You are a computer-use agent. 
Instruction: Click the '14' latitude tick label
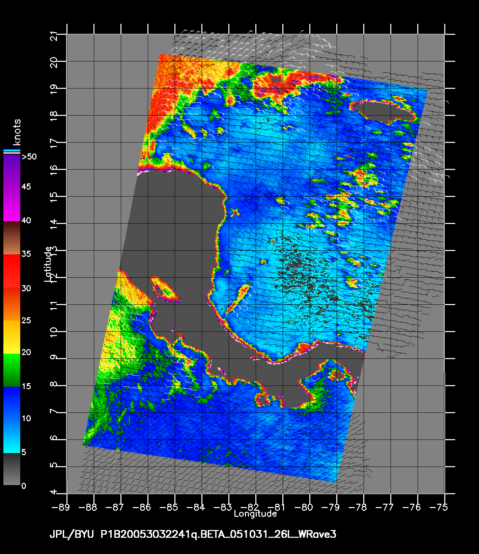pos(53,223)
